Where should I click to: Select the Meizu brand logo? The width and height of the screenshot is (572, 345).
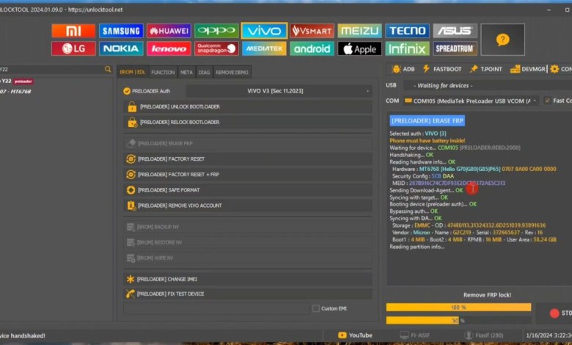pyautogui.click(x=359, y=31)
